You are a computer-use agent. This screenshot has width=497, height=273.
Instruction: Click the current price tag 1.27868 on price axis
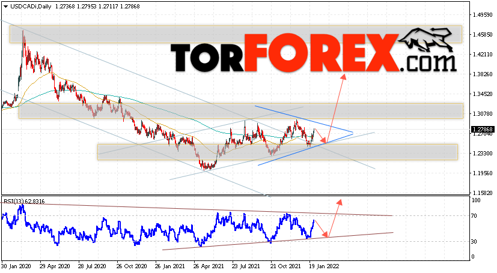coord(483,130)
